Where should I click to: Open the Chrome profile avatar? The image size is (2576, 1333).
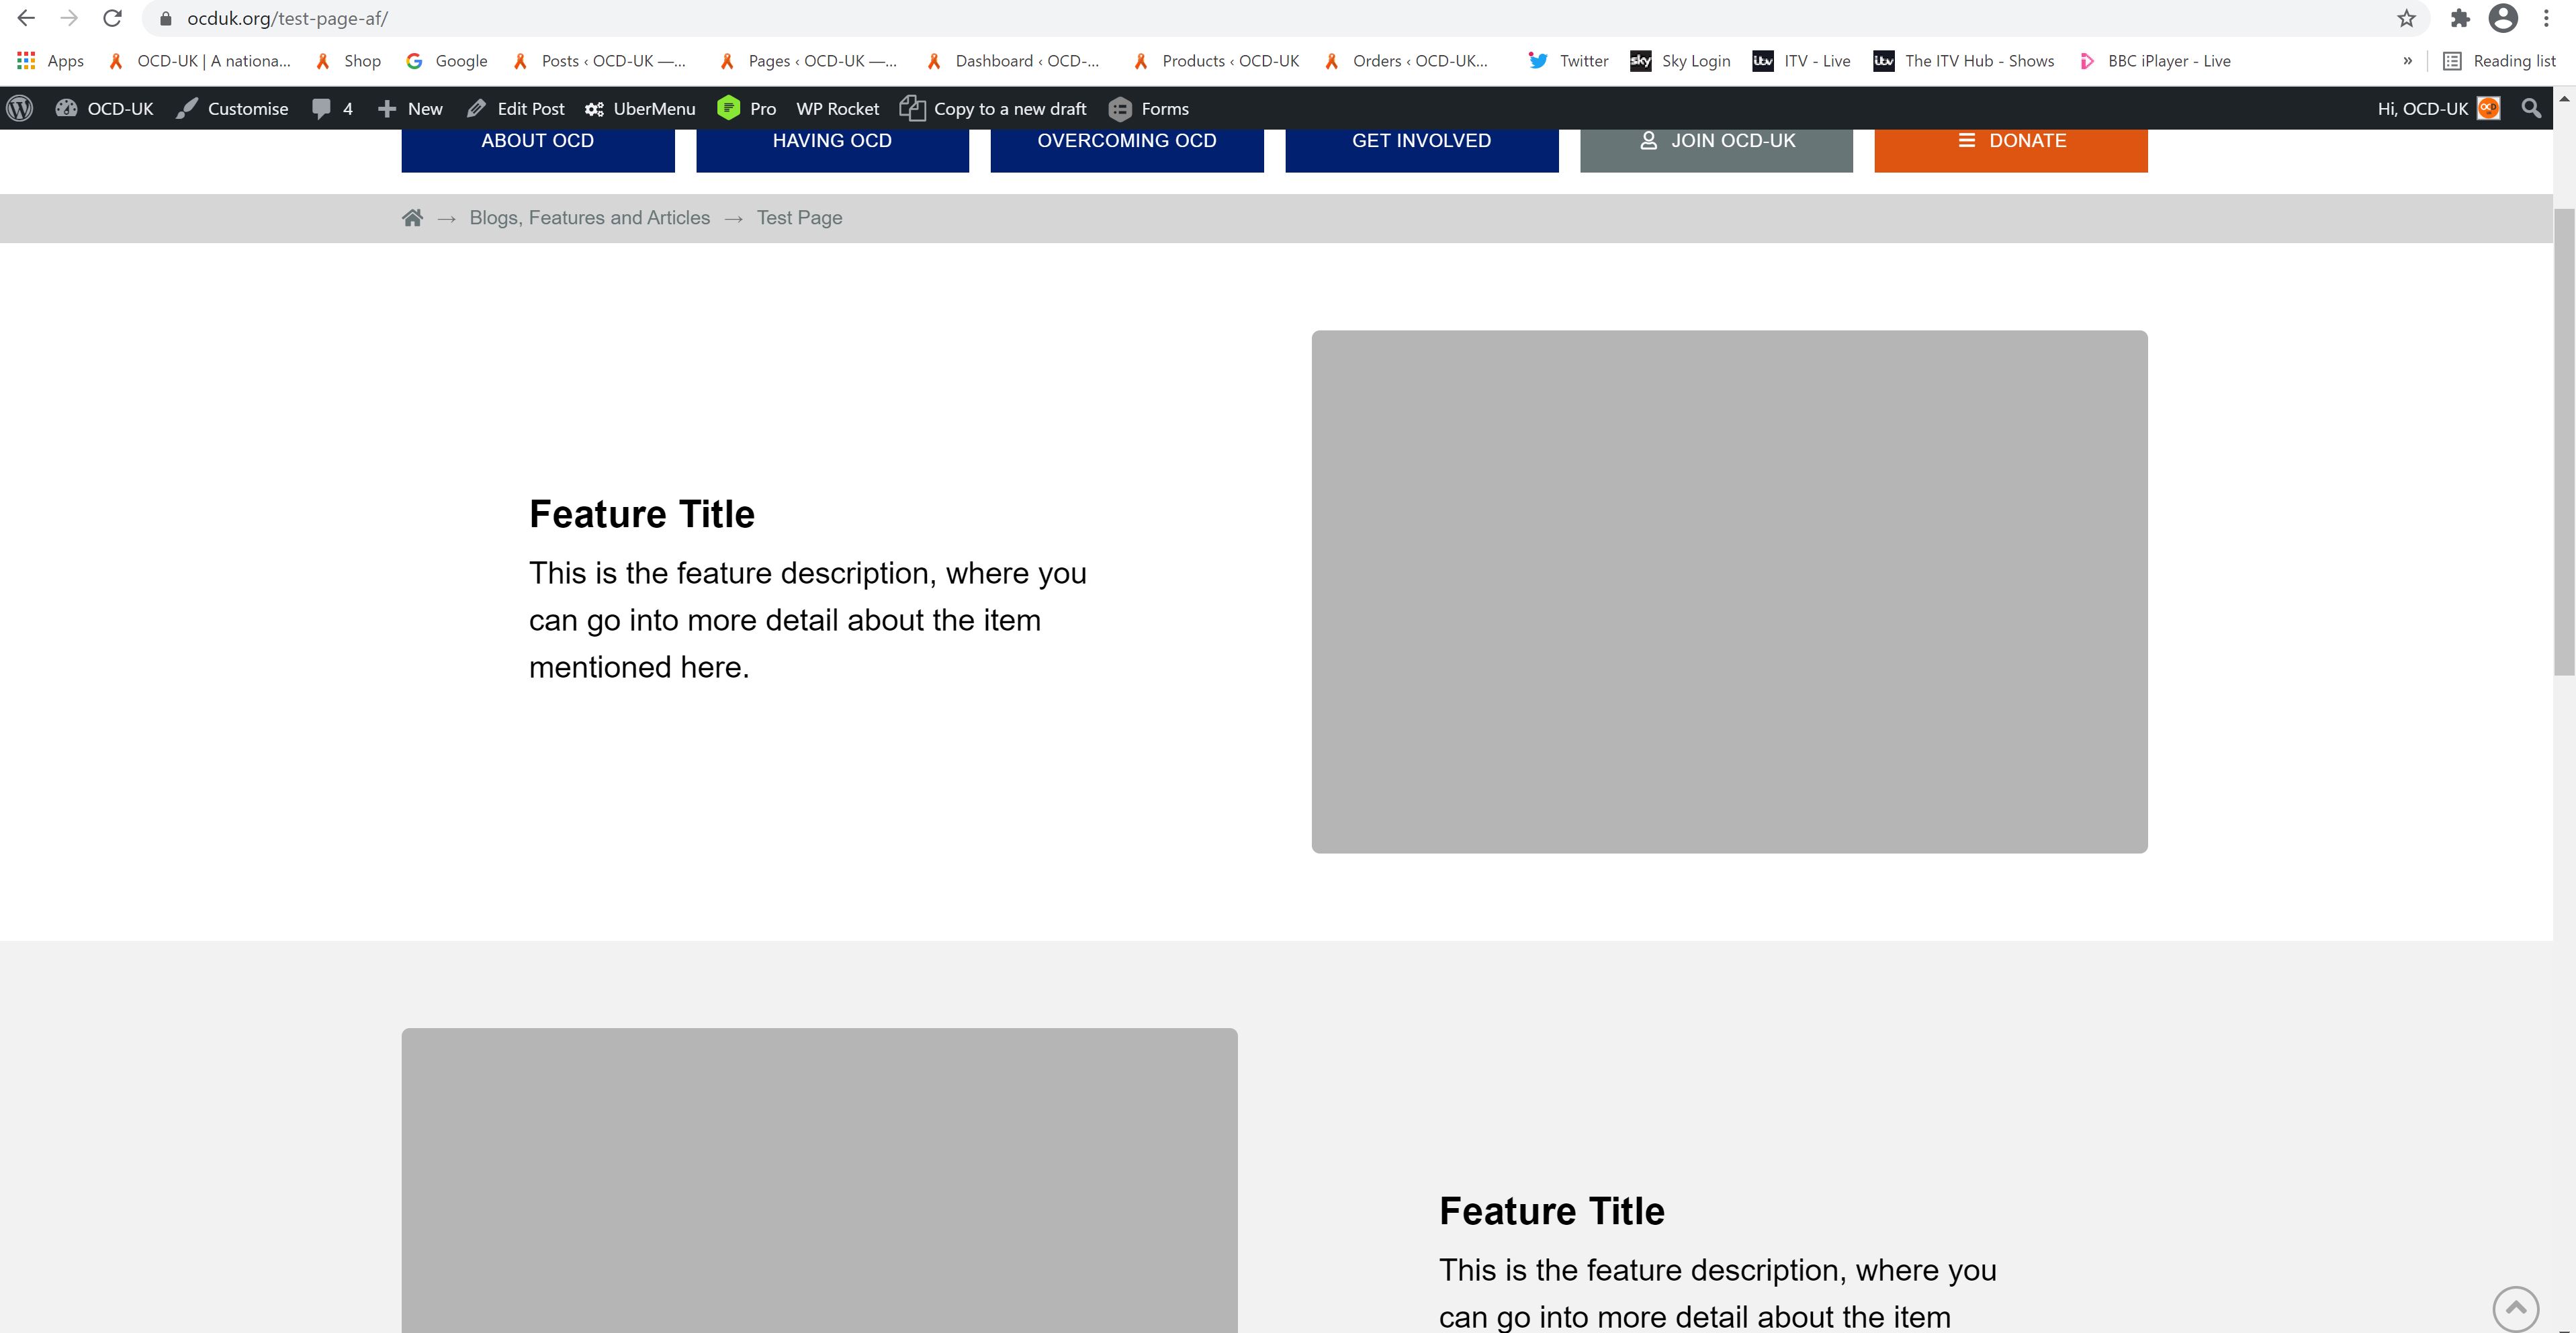[2503, 18]
